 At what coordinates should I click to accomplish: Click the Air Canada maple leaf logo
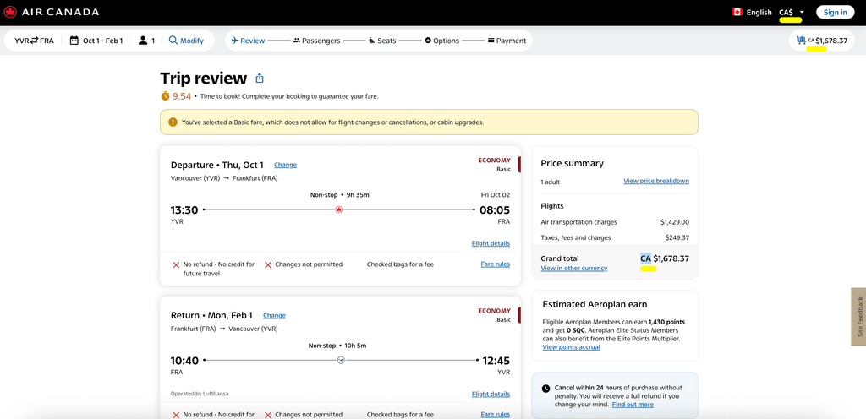(10, 12)
